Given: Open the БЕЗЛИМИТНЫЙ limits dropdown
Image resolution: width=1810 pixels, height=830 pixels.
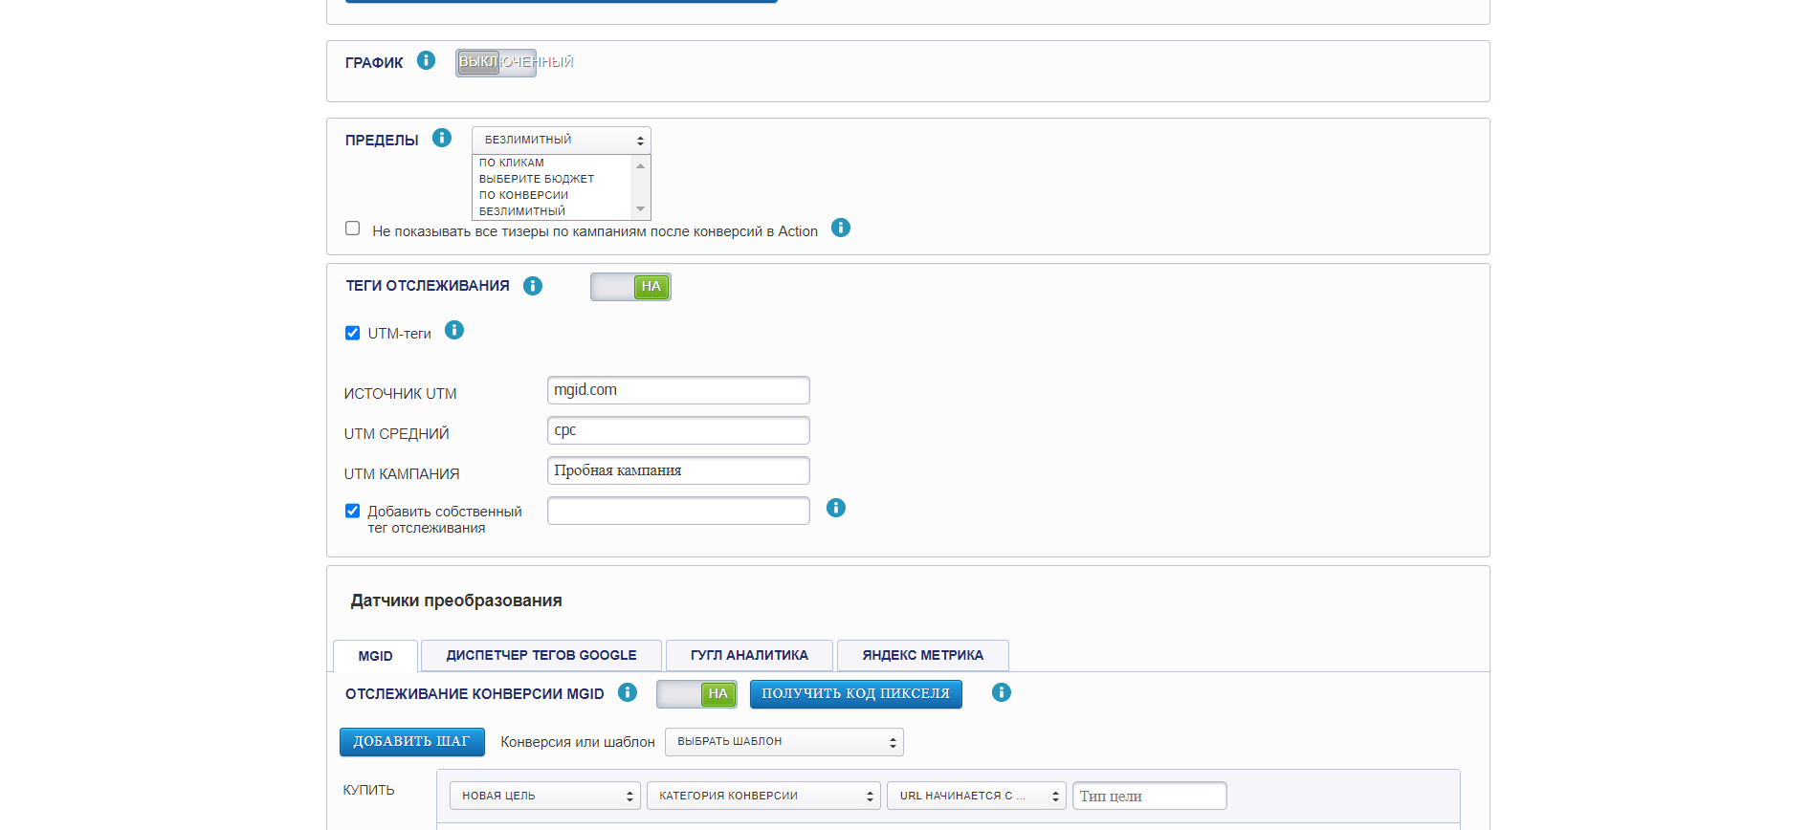Looking at the screenshot, I should click(x=561, y=141).
